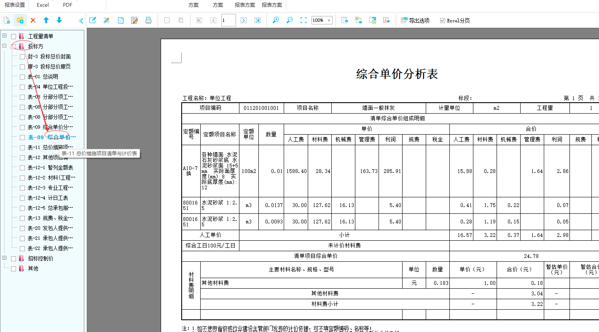Click the 1588.40 labor cost cell
The image size is (599, 332).
[x=296, y=171]
